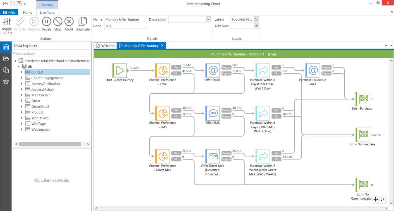Image resolution: width=394 pixels, height=211 pixels.
Task: Click the open folder icon in the title bar
Action: (5, 4)
